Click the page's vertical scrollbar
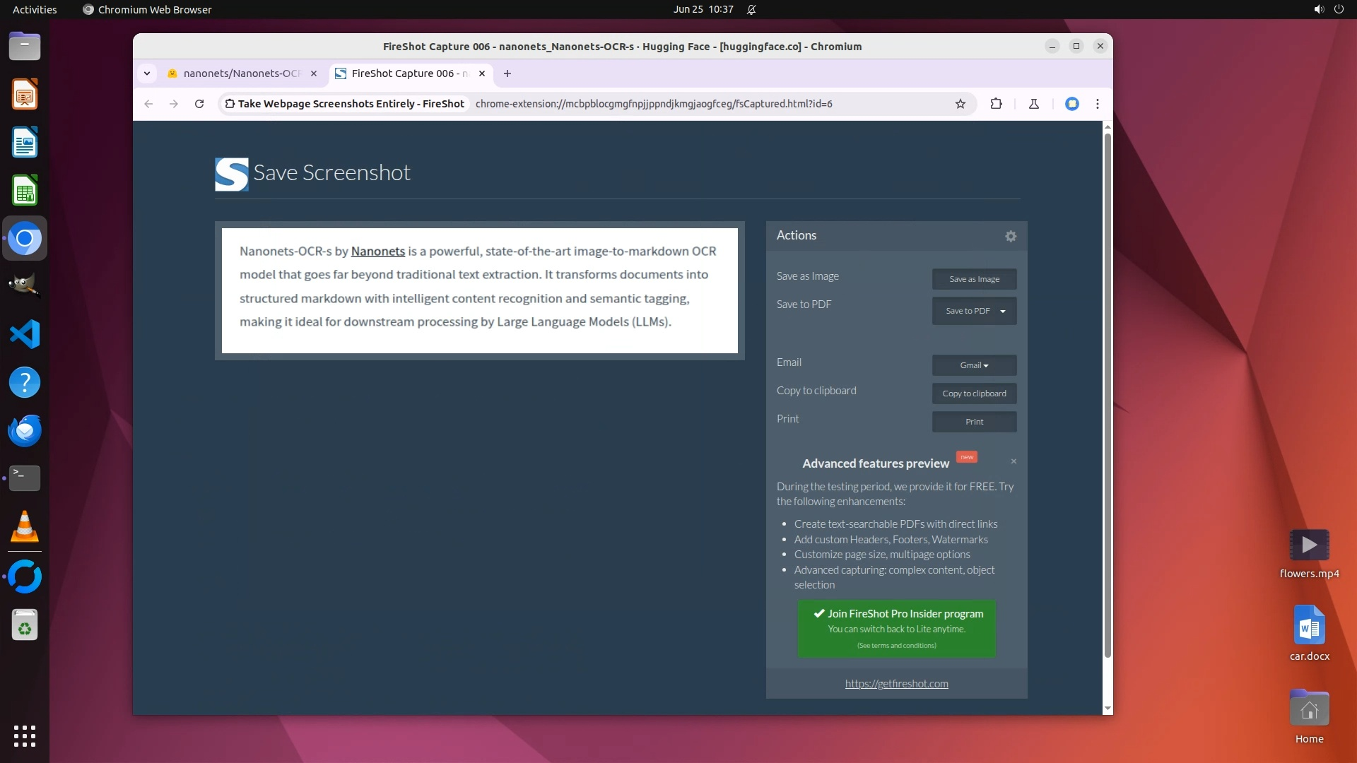Image resolution: width=1357 pixels, height=763 pixels. click(x=1107, y=396)
